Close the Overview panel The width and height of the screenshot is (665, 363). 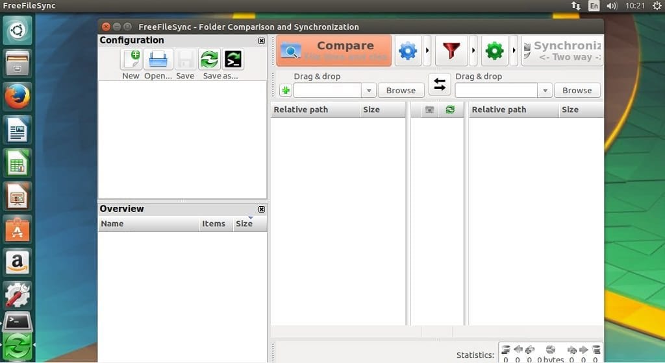coord(262,209)
